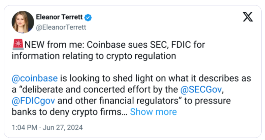This screenshot has width=265, height=140.
Task: Open the @EleanorTerrett handle link
Action: [61, 27]
